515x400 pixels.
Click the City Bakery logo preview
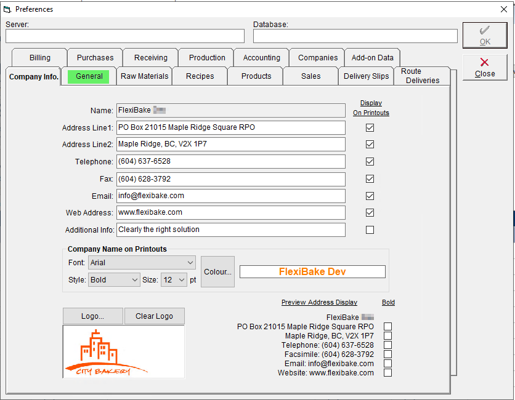click(x=124, y=352)
